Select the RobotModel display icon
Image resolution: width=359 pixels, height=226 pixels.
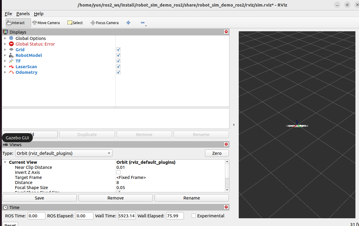tap(11, 55)
